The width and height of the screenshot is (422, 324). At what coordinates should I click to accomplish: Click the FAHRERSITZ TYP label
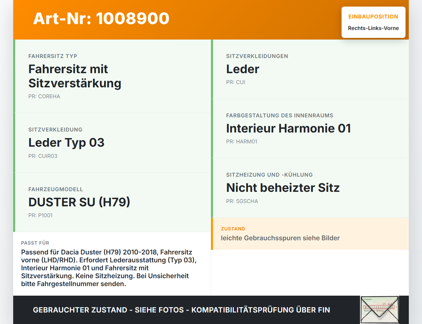click(x=53, y=56)
